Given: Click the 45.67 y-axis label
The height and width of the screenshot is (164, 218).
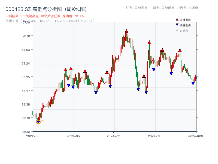Looking at the screenshot, I should (26, 91).
